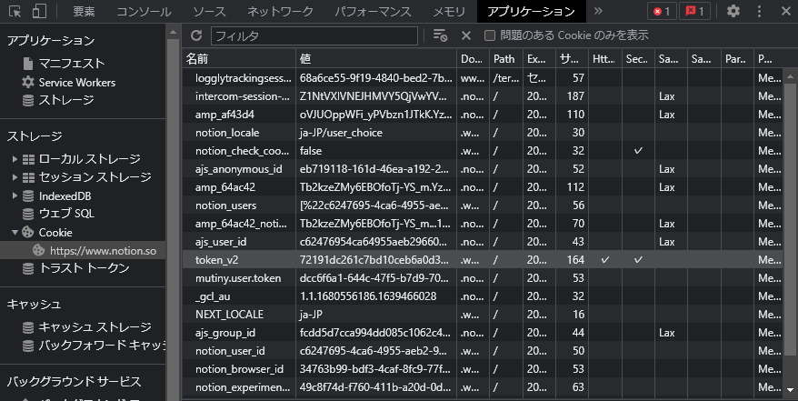Open ストレージ under アプリケーション
The height and width of the screenshot is (401, 798).
click(66, 100)
